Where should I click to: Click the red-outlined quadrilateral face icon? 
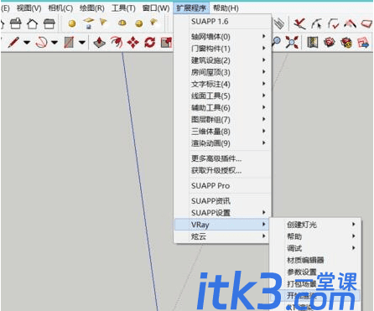point(366,23)
